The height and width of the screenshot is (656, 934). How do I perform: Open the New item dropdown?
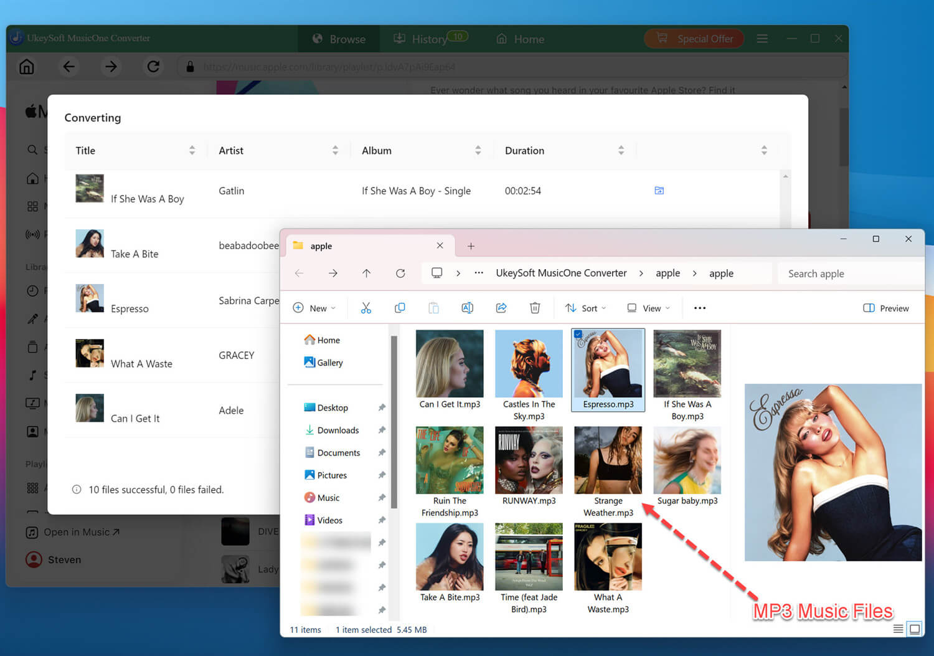314,308
